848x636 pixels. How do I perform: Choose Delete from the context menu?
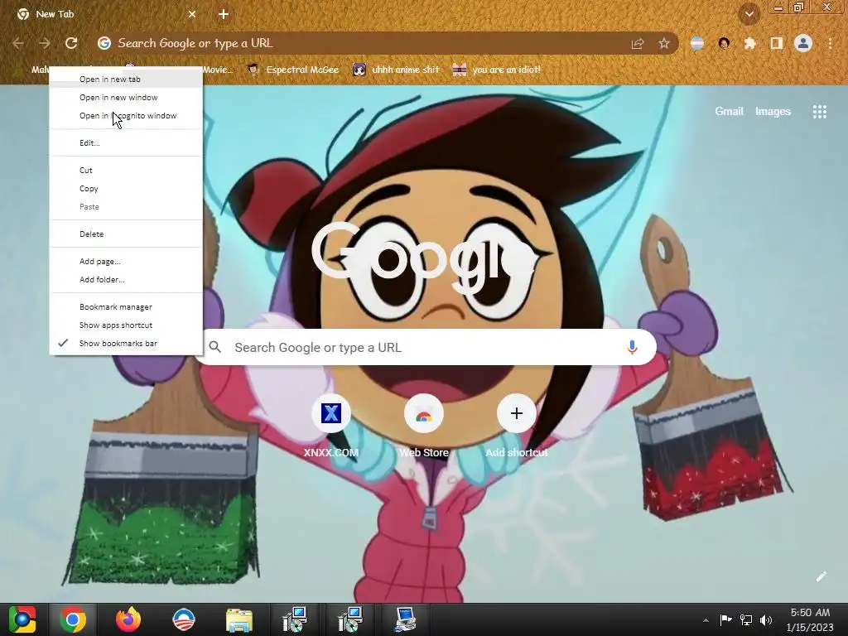point(126,234)
